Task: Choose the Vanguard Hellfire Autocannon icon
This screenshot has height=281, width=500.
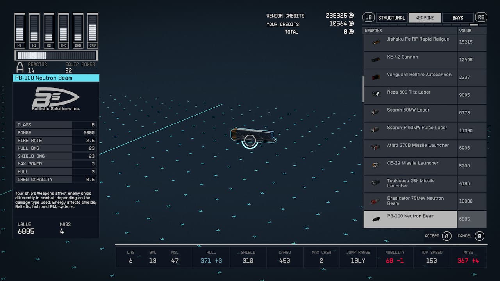Action: [x=376, y=77]
